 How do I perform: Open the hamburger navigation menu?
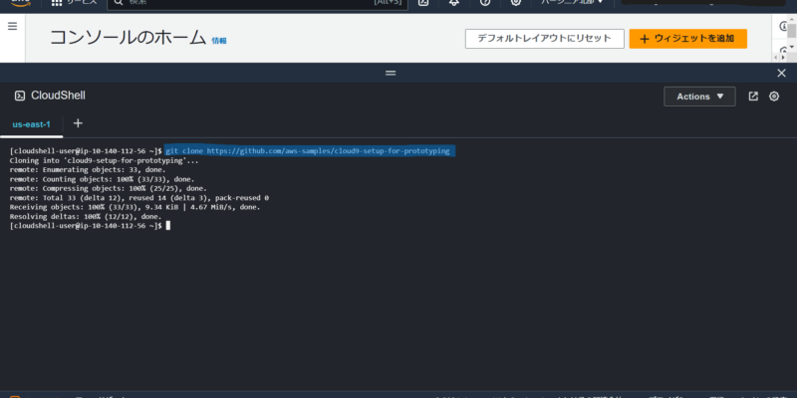(12, 27)
